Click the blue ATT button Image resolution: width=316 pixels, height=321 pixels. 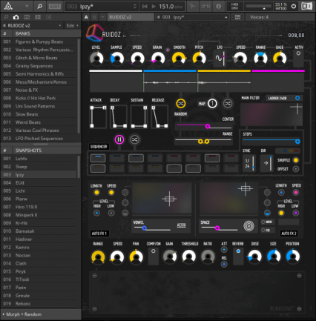pyautogui.click(x=224, y=250)
